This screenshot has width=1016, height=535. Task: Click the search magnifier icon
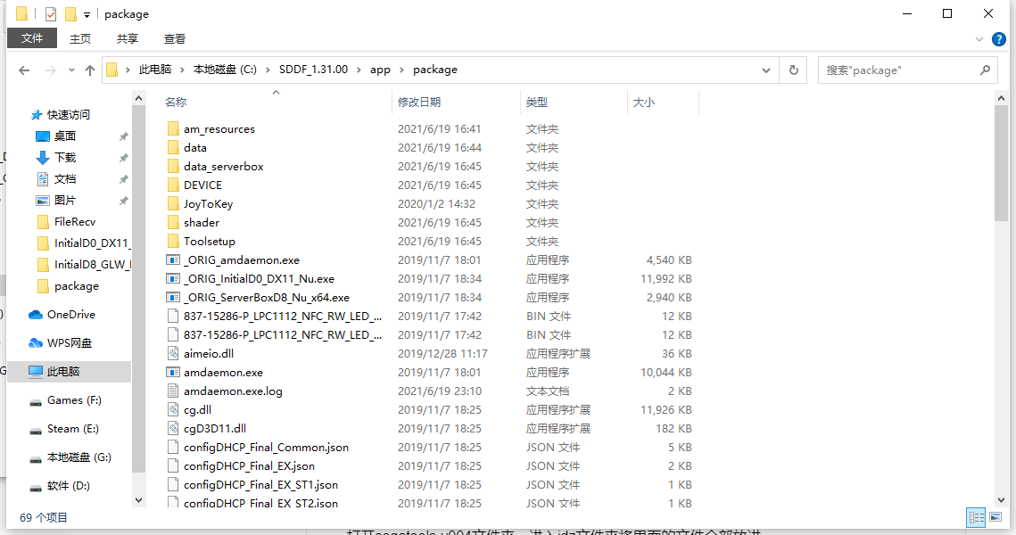click(985, 70)
